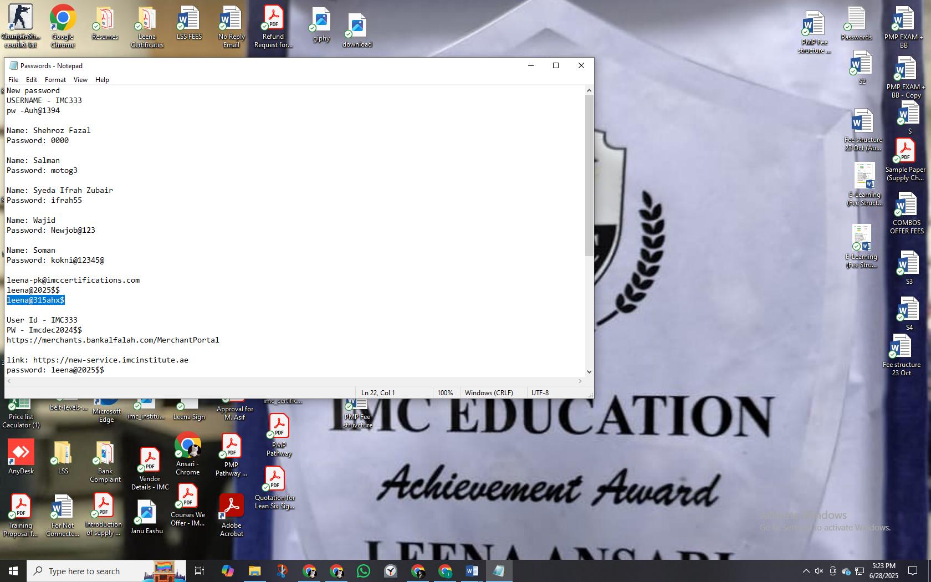
Task: Select the LSS FEES Word document
Action: (189, 23)
